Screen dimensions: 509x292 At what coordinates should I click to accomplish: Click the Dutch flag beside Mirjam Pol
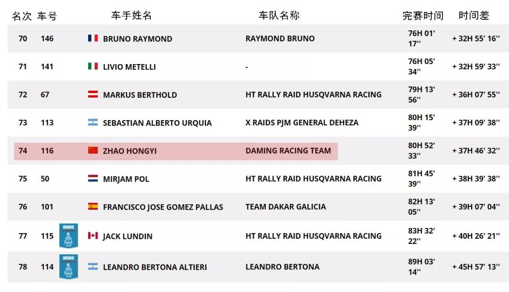[x=93, y=178]
